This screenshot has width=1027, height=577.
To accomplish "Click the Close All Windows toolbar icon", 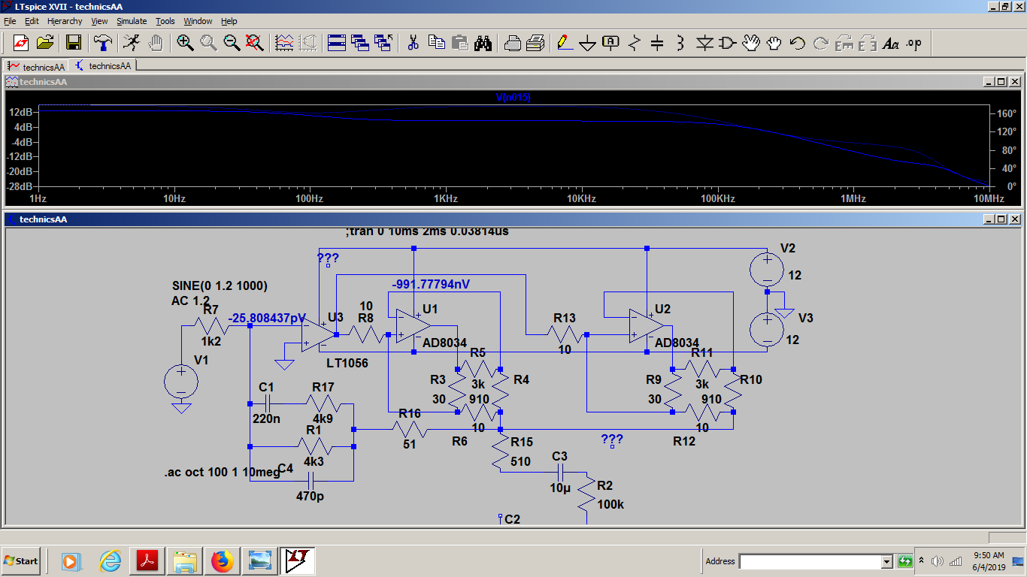I will tap(383, 42).
